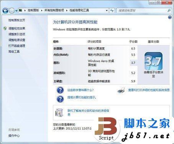Open the address bar history dropdown
The image size is (174, 144).
(x=107, y=11)
